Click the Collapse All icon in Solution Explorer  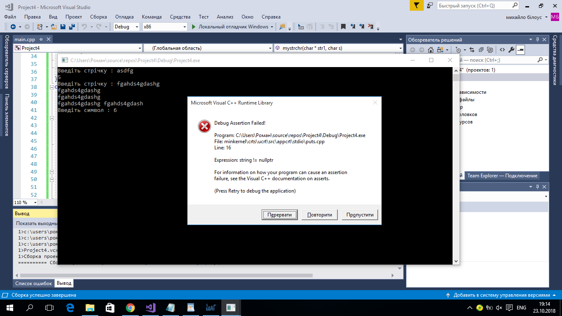coord(481,50)
